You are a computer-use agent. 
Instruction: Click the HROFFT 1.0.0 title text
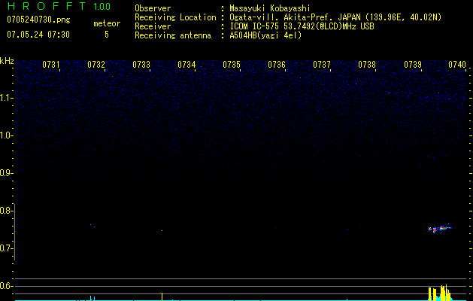[59, 6]
